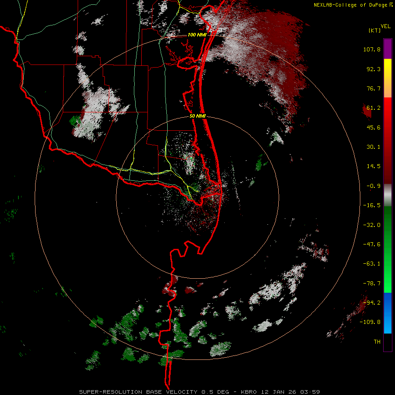This screenshot has width=395, height=395.
Task: Select the -32.0 legend value
Action: tap(372, 225)
